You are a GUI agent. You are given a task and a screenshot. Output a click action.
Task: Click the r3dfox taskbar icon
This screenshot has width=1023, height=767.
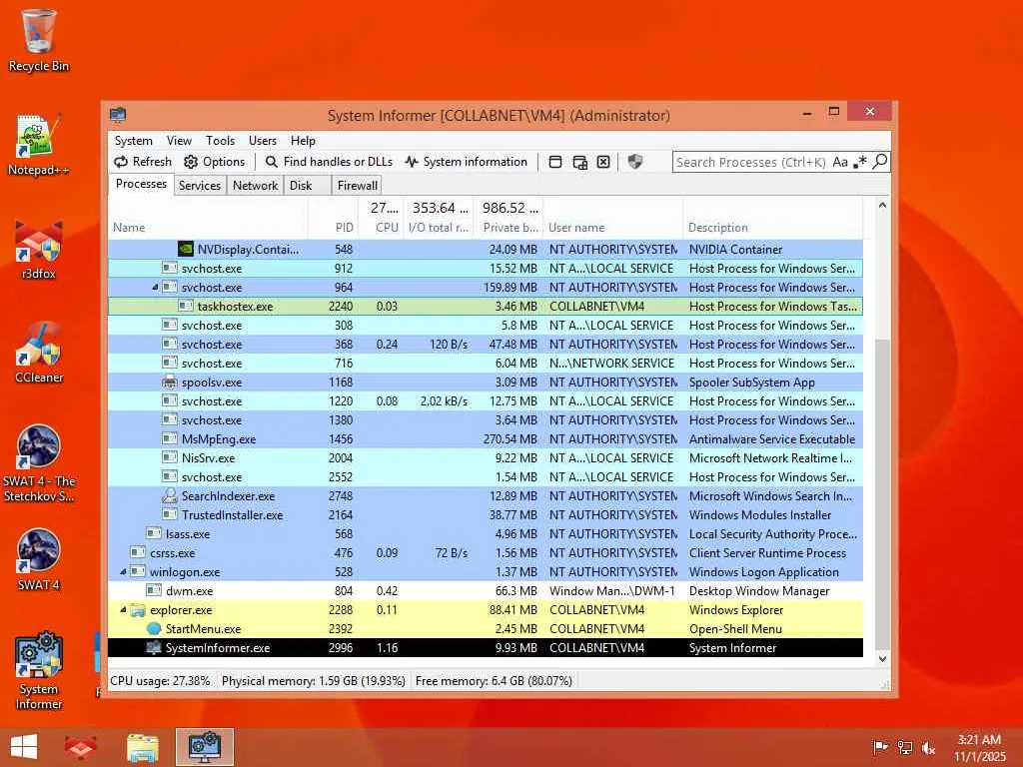pos(80,747)
